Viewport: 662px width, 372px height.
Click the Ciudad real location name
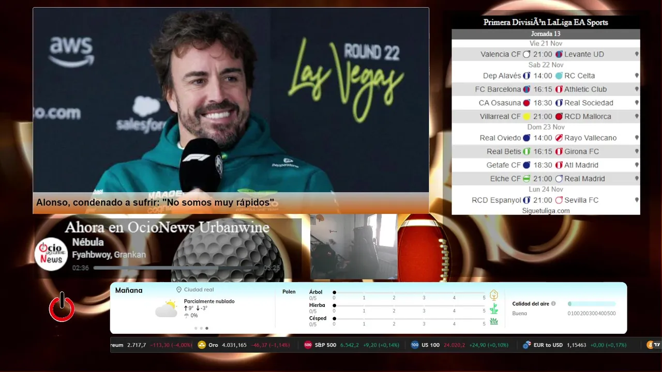pyautogui.click(x=199, y=290)
